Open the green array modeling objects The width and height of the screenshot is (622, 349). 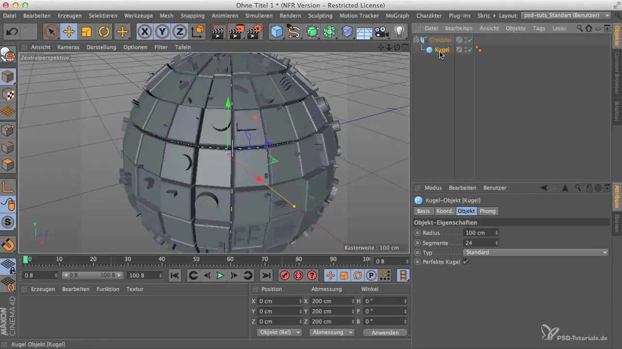click(329, 32)
